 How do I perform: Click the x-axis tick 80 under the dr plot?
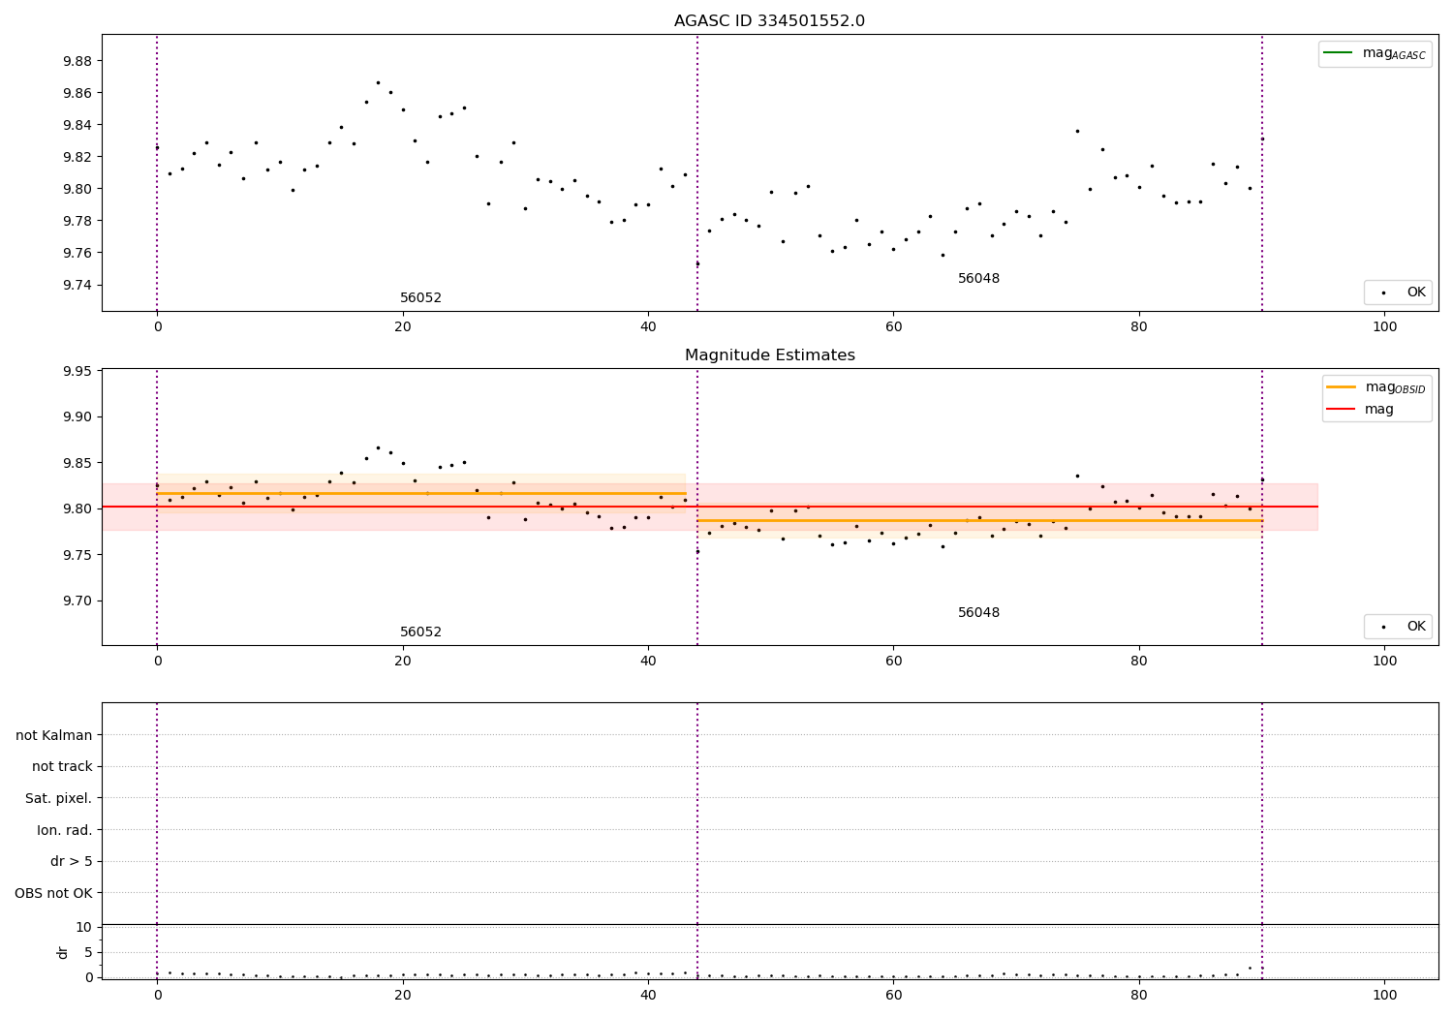[x=1139, y=995]
